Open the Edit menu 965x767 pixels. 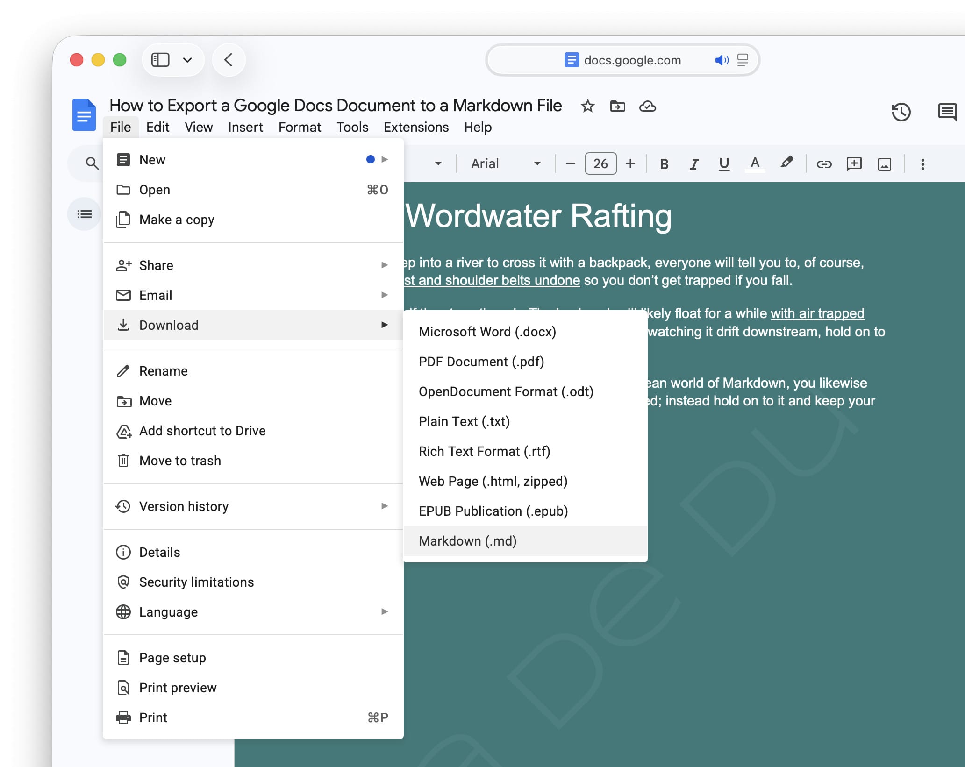coord(157,127)
